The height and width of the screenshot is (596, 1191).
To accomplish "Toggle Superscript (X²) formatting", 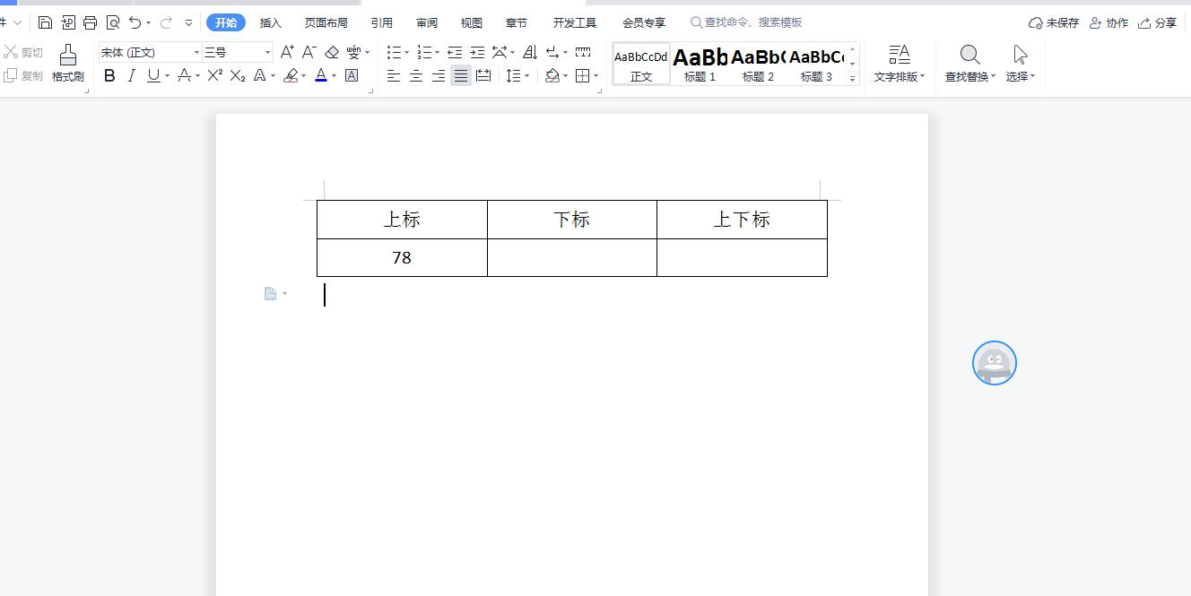I will click(x=215, y=76).
